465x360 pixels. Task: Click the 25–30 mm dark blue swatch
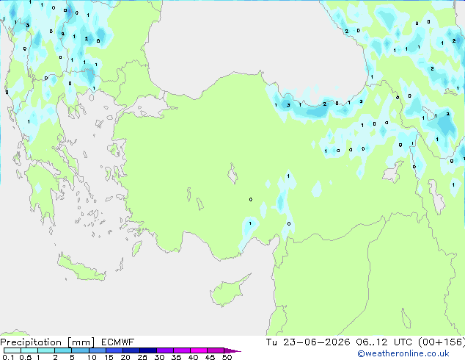tap(147, 350)
